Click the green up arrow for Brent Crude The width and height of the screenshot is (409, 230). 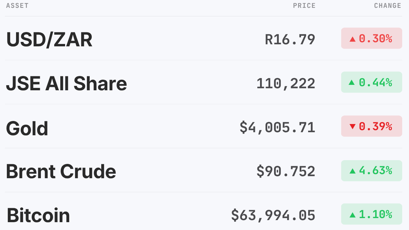[x=352, y=171]
